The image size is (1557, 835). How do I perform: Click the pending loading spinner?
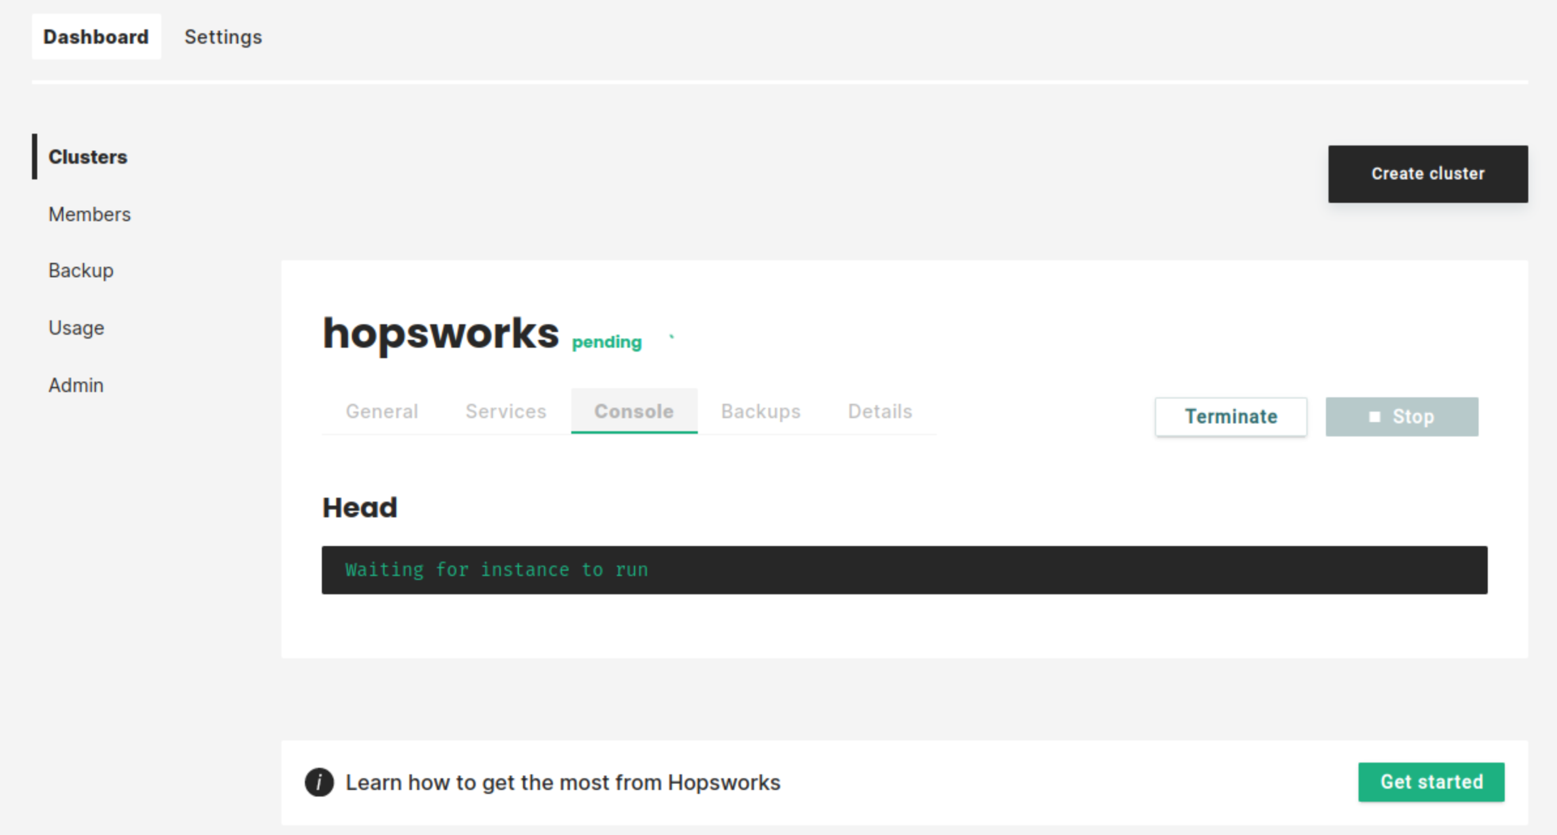[672, 337]
